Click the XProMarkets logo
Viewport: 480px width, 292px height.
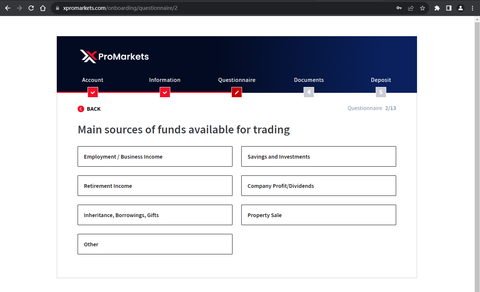click(114, 56)
